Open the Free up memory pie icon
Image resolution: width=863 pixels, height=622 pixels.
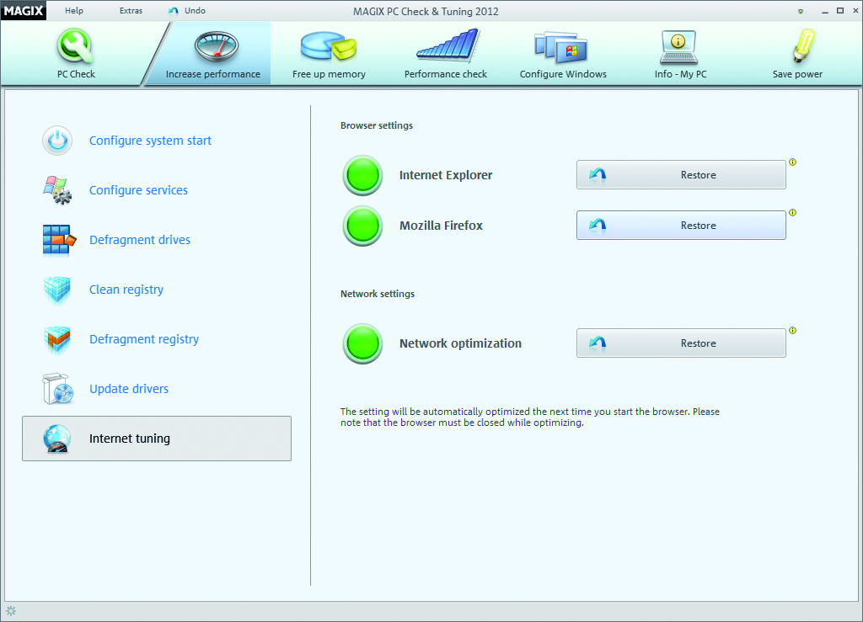(329, 46)
